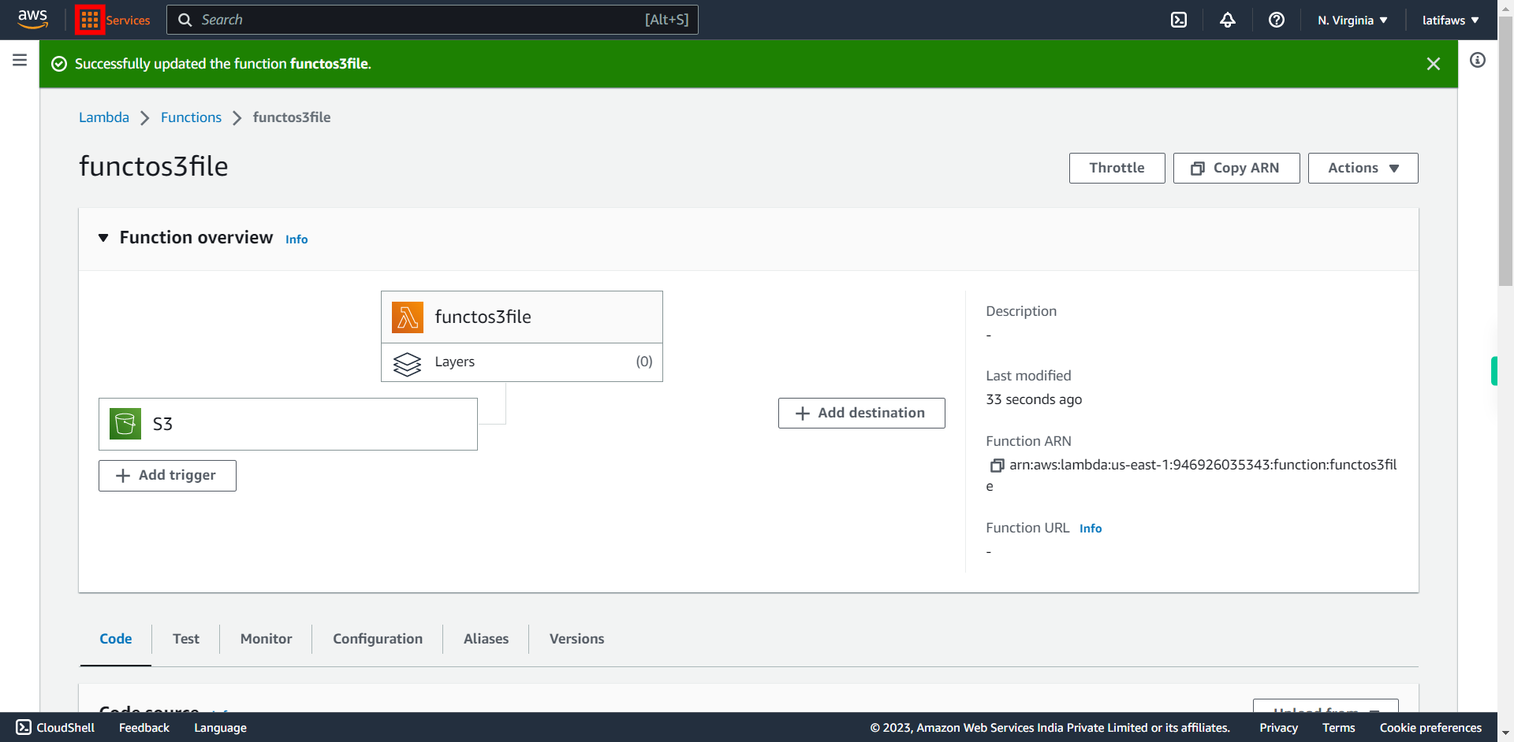1514x742 pixels.
Task: Select the '33 seconds ago' last modified value
Action: [x=1034, y=399]
